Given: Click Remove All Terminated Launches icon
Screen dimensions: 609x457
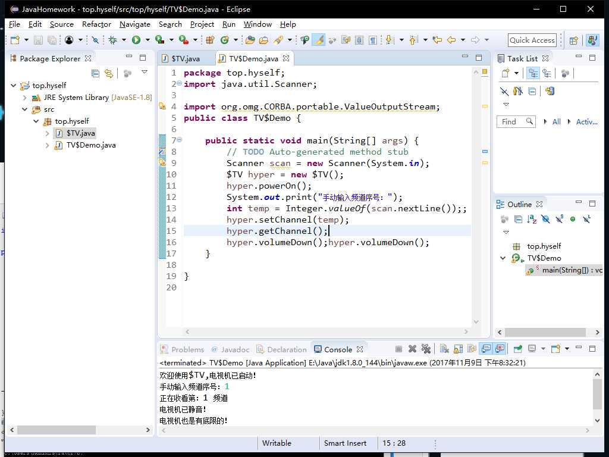Looking at the screenshot, I should pos(426,349).
